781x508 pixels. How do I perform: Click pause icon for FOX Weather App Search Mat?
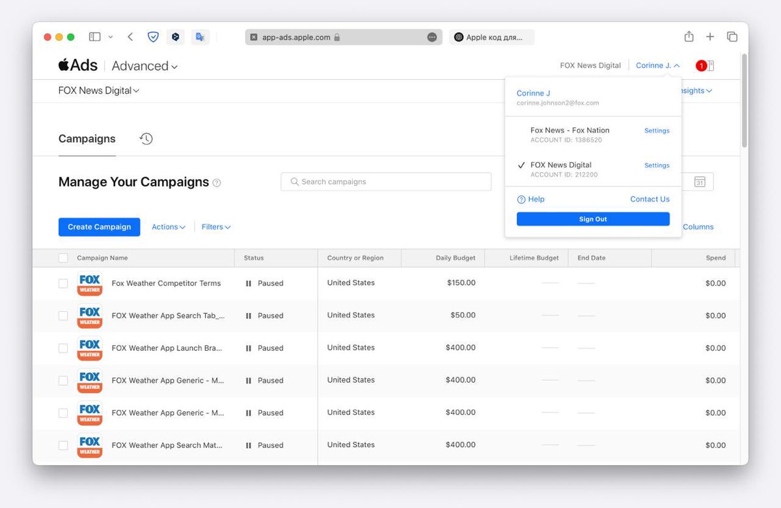pos(249,446)
